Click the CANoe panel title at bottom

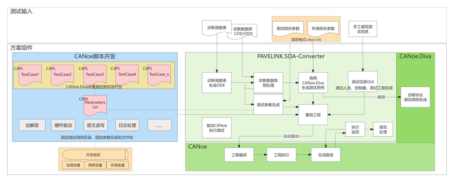tap(198, 146)
